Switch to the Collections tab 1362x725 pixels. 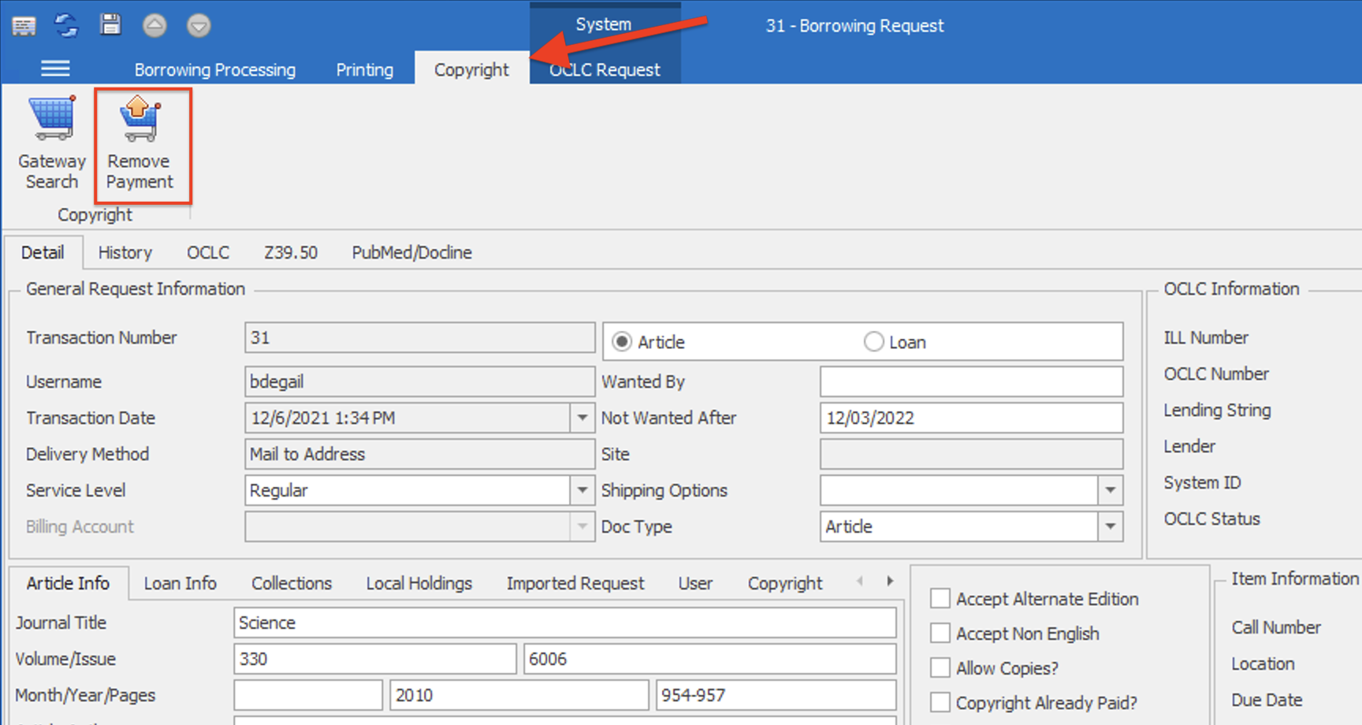291,583
